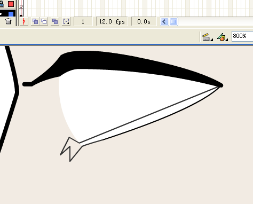
Task: Click the current frame number box
Action: coord(83,21)
